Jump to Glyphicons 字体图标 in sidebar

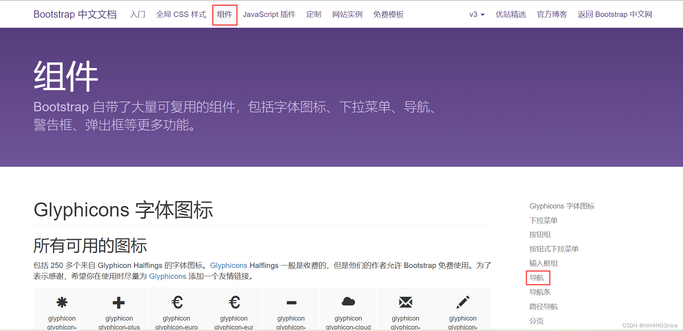click(562, 206)
